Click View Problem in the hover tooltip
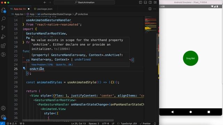This screenshot has width=223, height=125. click(42, 65)
